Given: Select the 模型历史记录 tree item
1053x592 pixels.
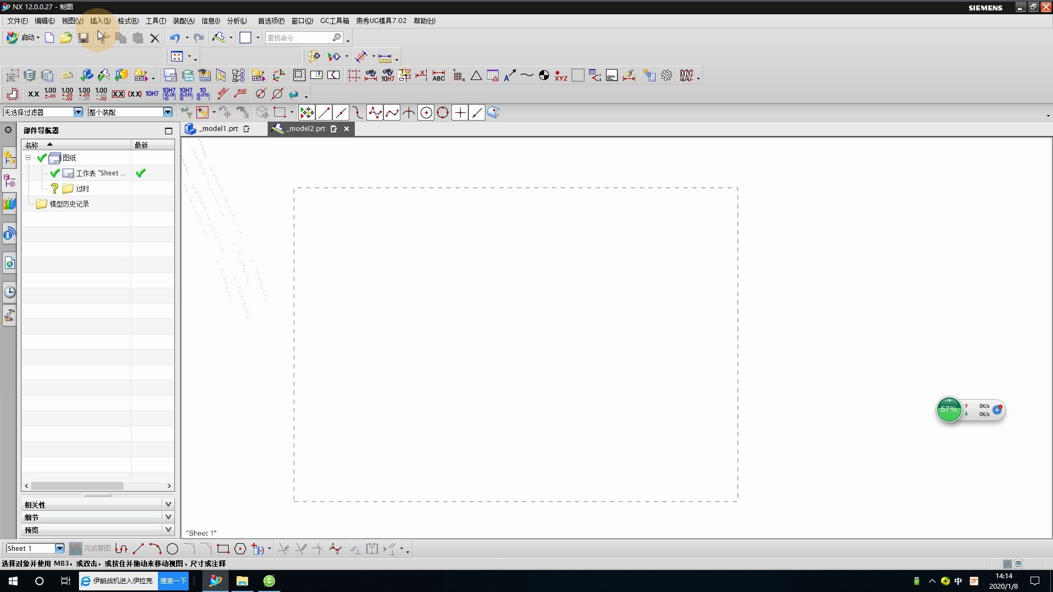Looking at the screenshot, I should (69, 204).
